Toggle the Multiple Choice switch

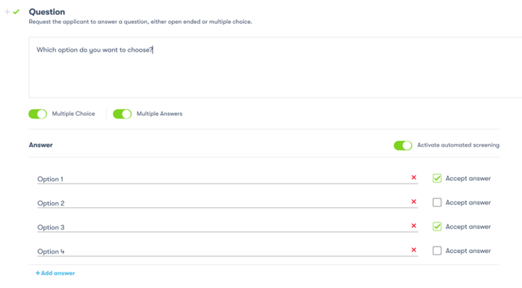[38, 114]
